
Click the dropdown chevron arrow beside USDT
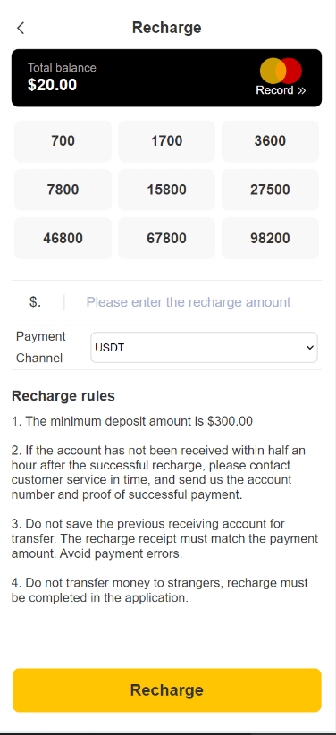click(309, 348)
